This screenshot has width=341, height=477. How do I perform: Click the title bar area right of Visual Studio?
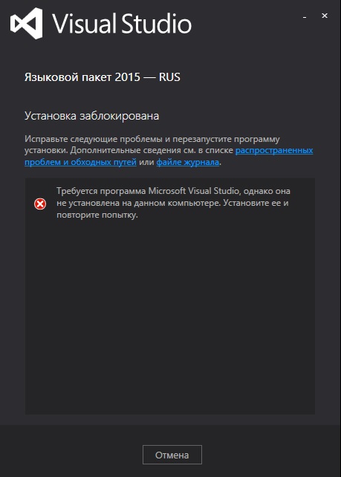pos(247,24)
